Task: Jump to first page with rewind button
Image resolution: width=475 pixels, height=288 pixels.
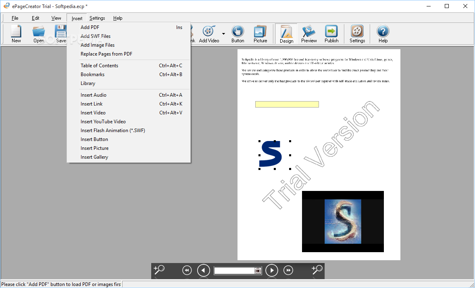Action: (x=187, y=270)
